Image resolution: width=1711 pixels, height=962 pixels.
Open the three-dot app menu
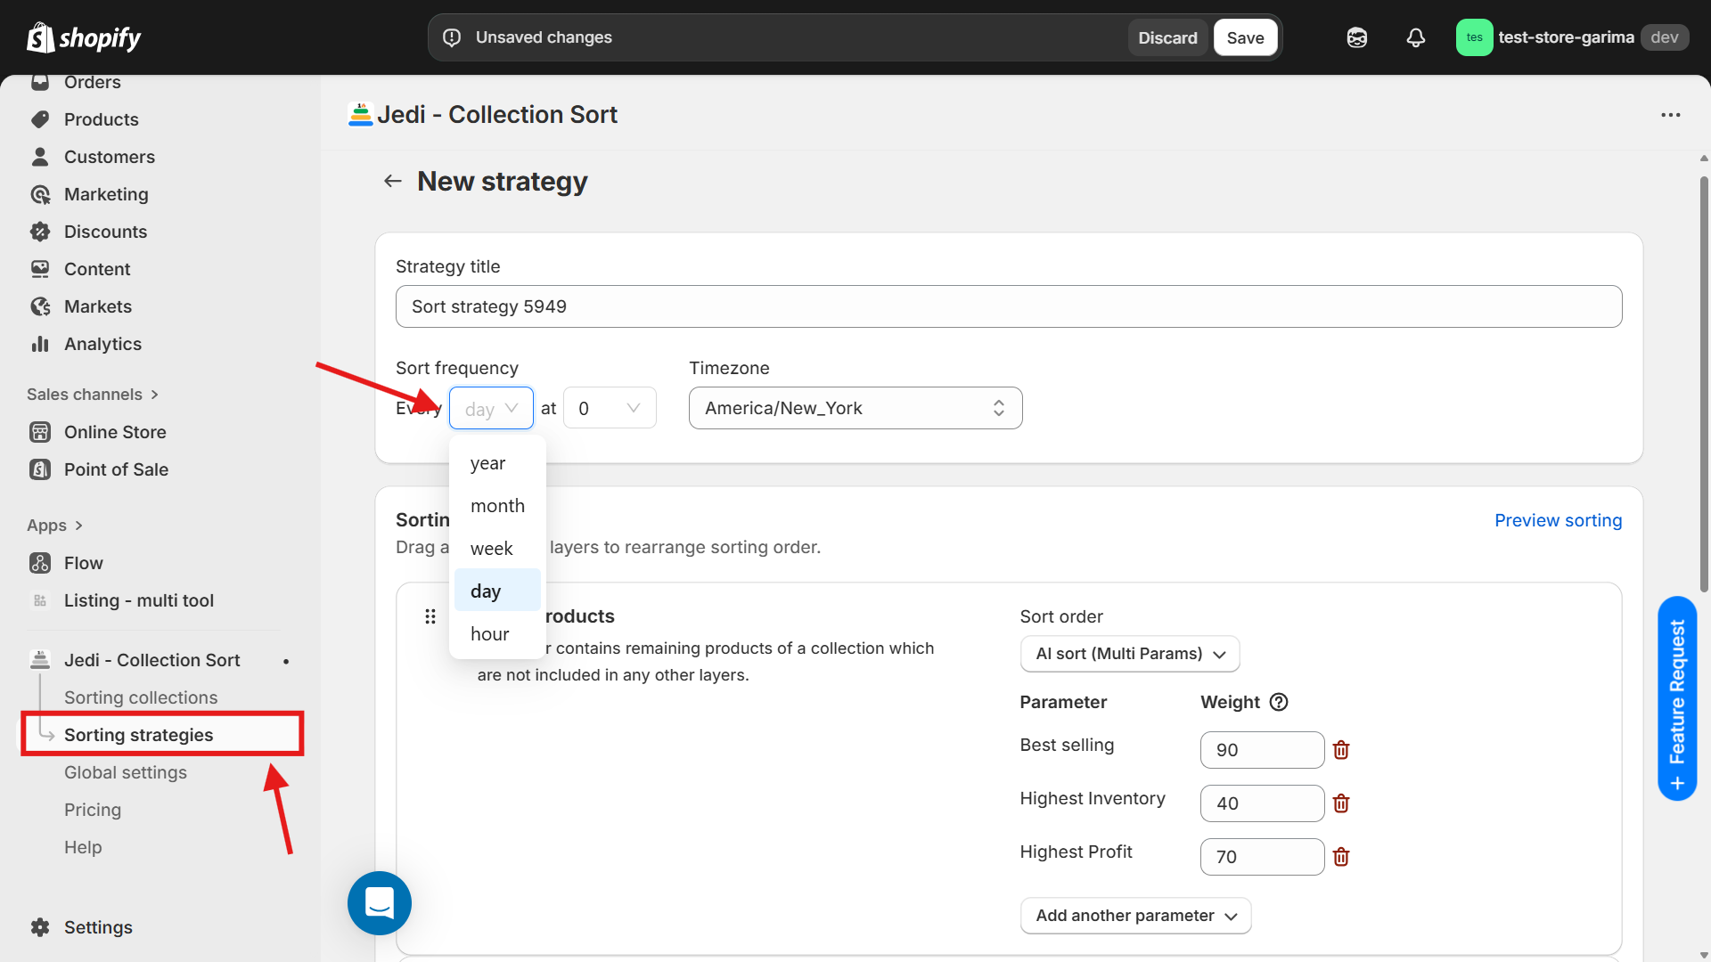[x=1671, y=115]
